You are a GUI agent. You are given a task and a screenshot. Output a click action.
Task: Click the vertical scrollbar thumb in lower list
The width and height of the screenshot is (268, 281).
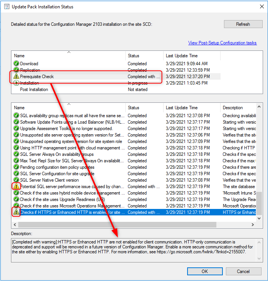point(259,203)
